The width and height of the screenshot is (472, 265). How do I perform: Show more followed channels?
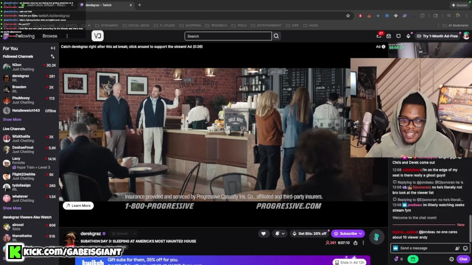point(12,119)
